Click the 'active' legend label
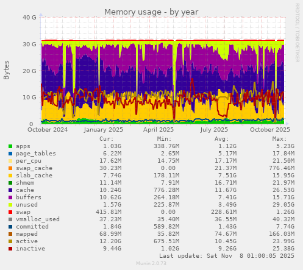303x270 pixels. [27, 241]
